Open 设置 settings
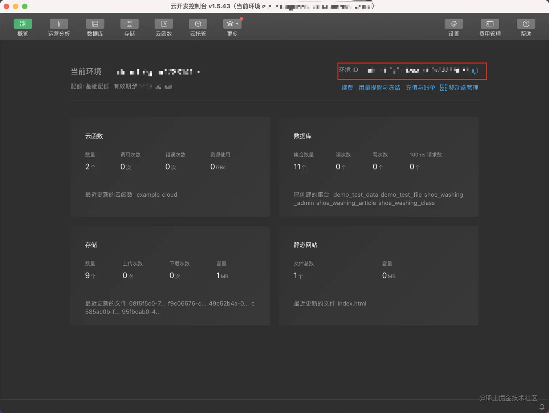Screen dimensions: 549x413 click(454, 28)
